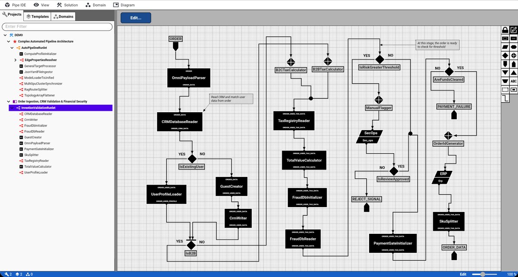Collapse the AutoPipelineRunlet node
This screenshot has height=277, width=518.
[12, 47]
